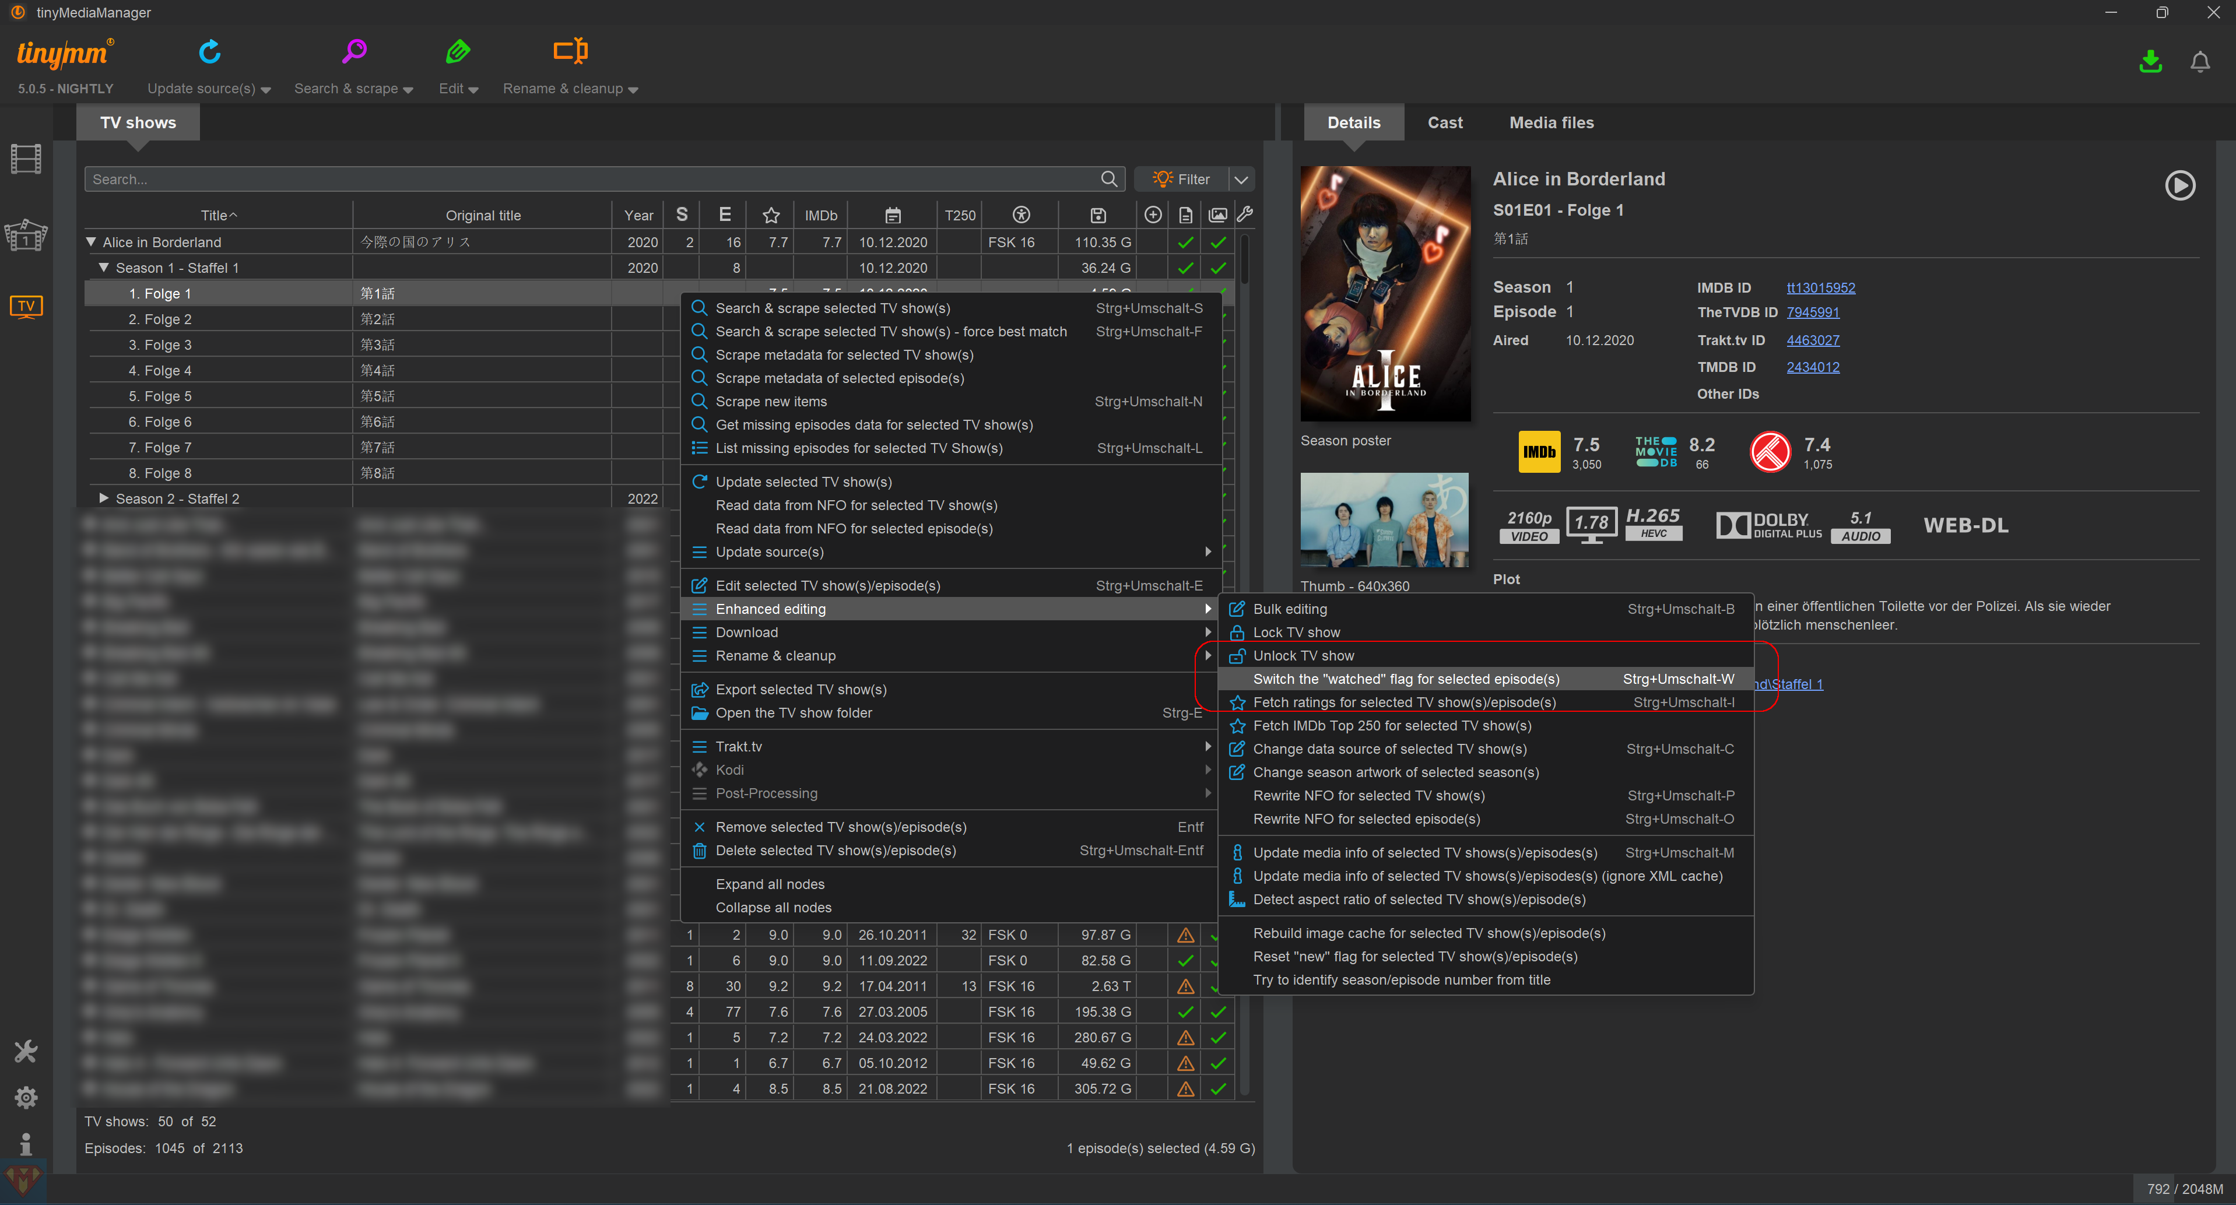The height and width of the screenshot is (1205, 2236).
Task: Collapse the Alice in Borderland show node
Action: pyautogui.click(x=91, y=242)
